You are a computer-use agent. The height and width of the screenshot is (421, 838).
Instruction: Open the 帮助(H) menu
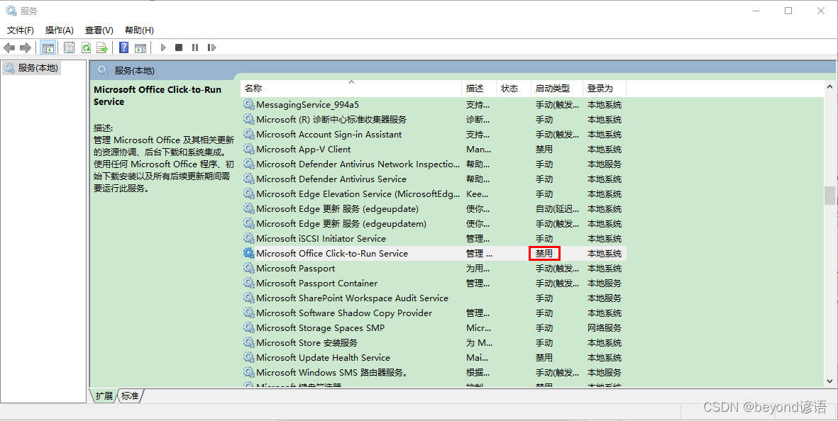(x=139, y=30)
